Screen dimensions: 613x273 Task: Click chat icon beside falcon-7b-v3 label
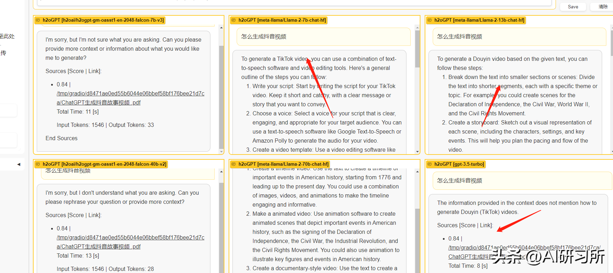[38, 20]
